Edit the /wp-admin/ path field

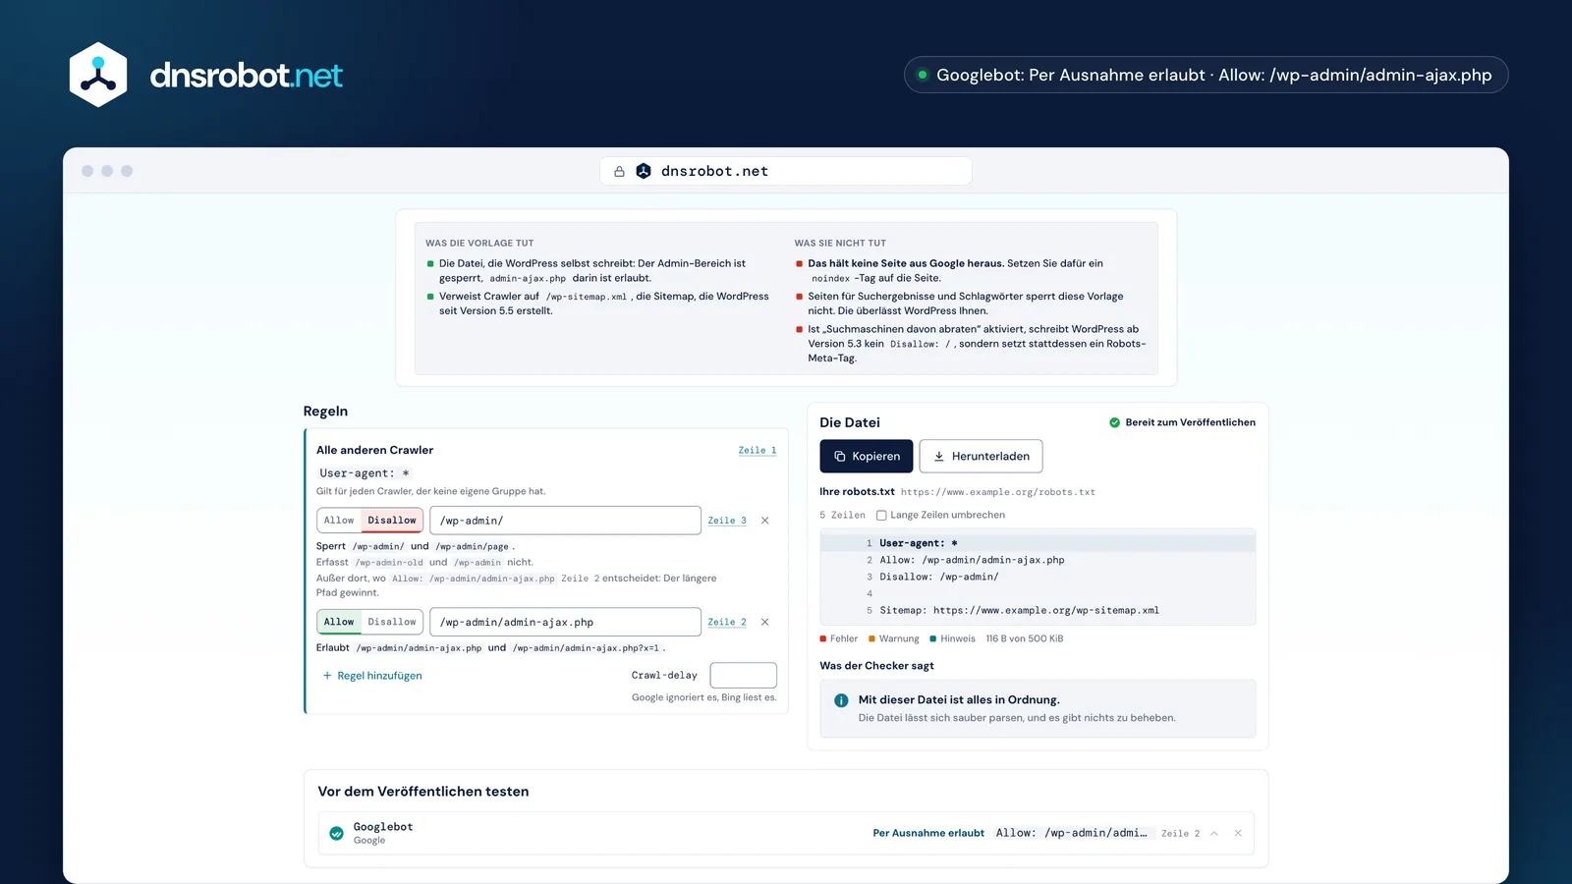point(565,521)
